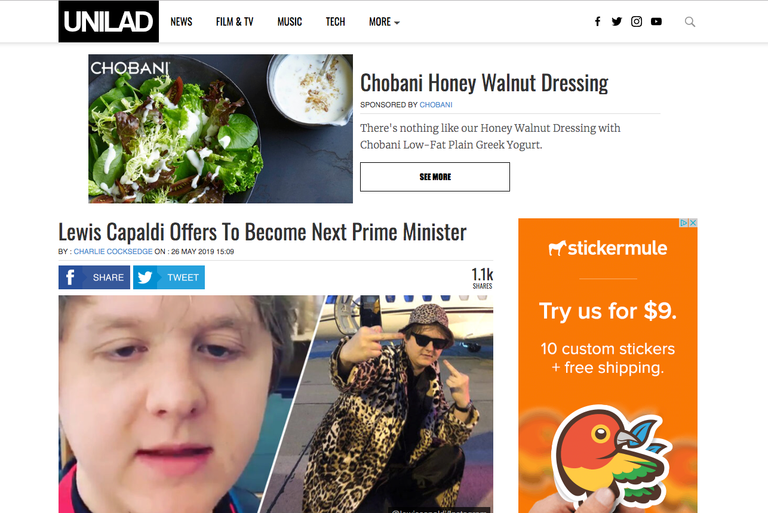This screenshot has width=768, height=513.
Task: Open the MUSIC section
Action: 290,21
